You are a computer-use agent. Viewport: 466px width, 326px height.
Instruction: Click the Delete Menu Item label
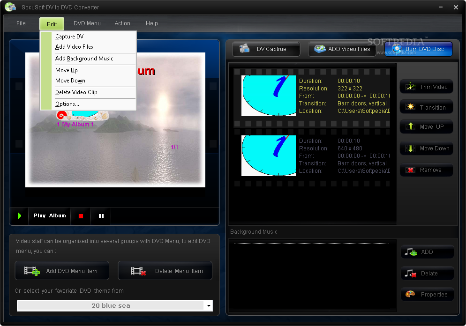pos(179,271)
